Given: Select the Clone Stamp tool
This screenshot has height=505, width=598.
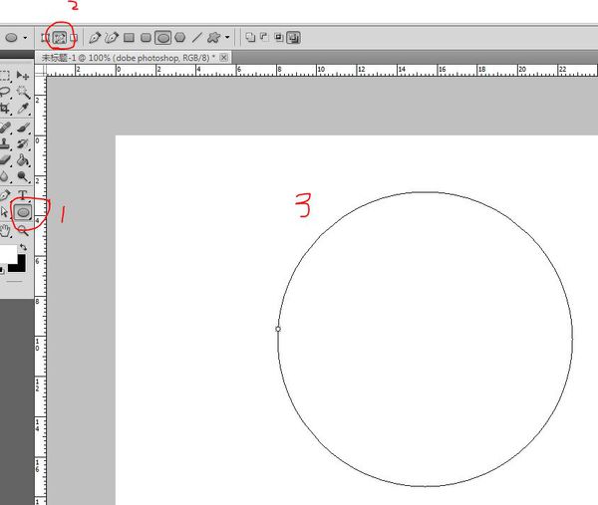Looking at the screenshot, I should coord(4,143).
